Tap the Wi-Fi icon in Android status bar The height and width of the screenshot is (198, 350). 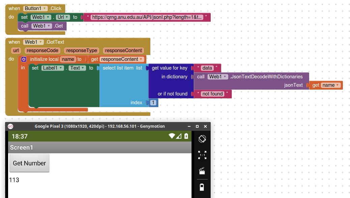(172, 136)
